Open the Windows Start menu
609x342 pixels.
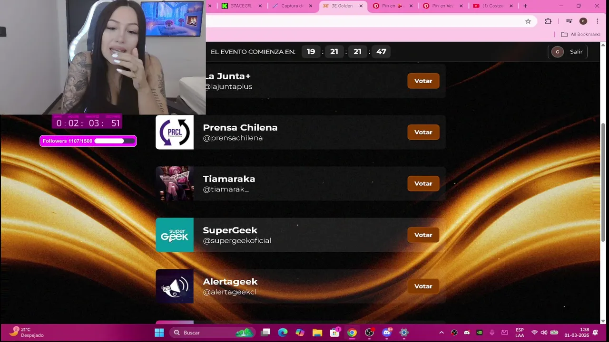tap(159, 332)
